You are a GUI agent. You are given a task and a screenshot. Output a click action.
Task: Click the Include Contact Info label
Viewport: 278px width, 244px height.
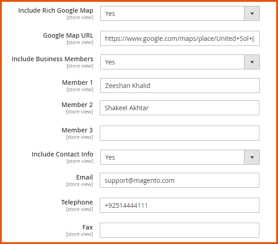[x=63, y=154]
